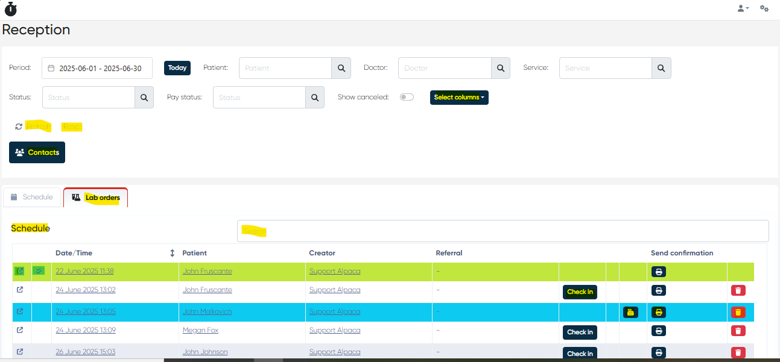Screen dimensions: 780x362
Task: Check in John Fruscante at 13:02
Action: [x=580, y=292]
